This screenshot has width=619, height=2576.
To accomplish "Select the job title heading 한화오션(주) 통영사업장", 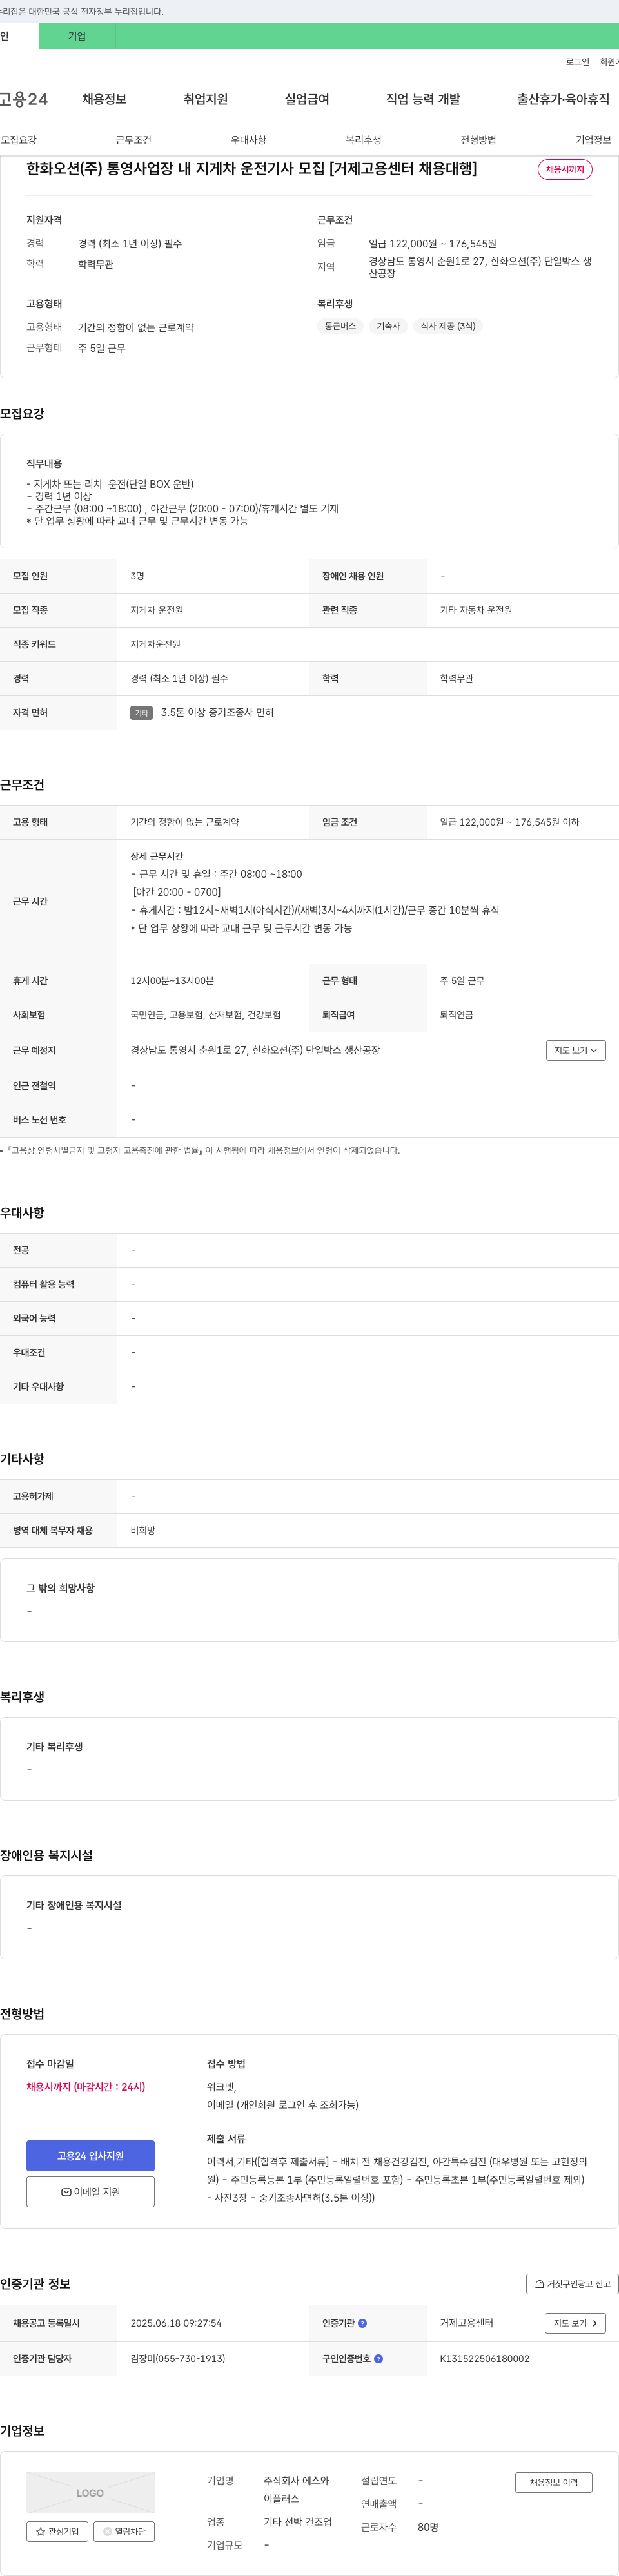I will (251, 169).
